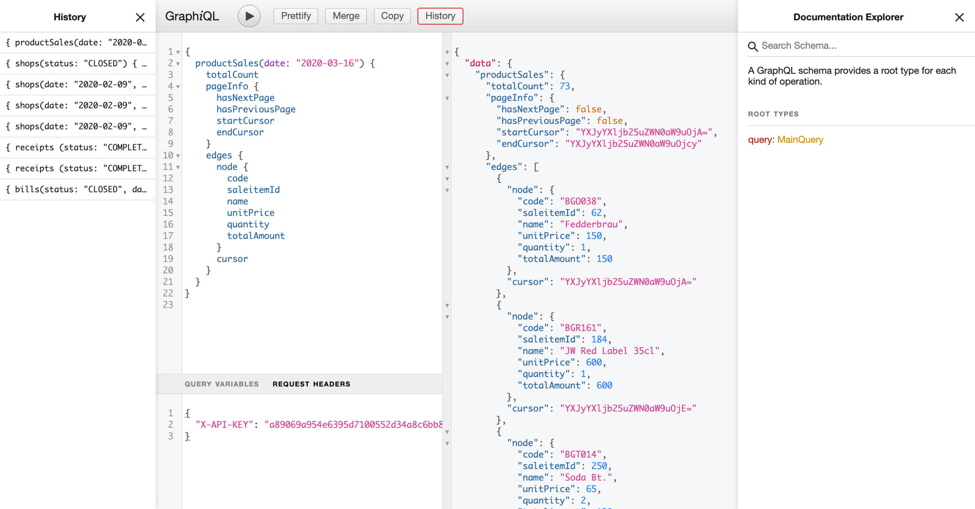The width and height of the screenshot is (975, 509).
Task: Collapse the fold arrow on query line 1
Action: tap(178, 52)
